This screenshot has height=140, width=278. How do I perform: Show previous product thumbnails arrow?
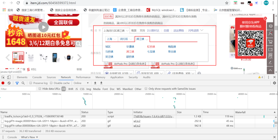(x=8, y=57)
